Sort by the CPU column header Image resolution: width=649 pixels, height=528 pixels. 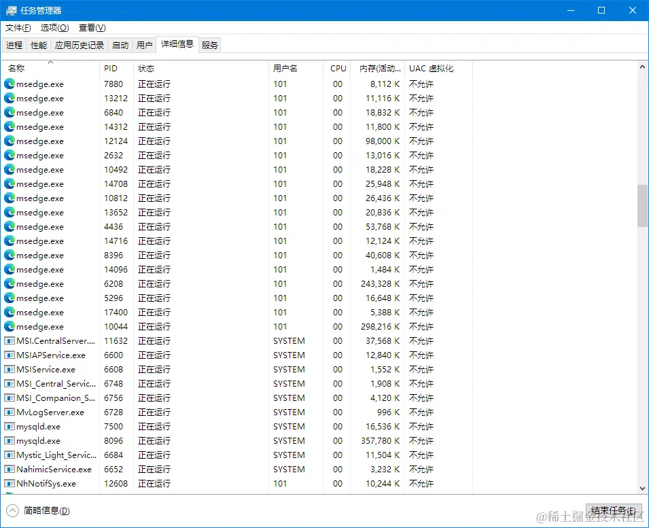(x=336, y=68)
